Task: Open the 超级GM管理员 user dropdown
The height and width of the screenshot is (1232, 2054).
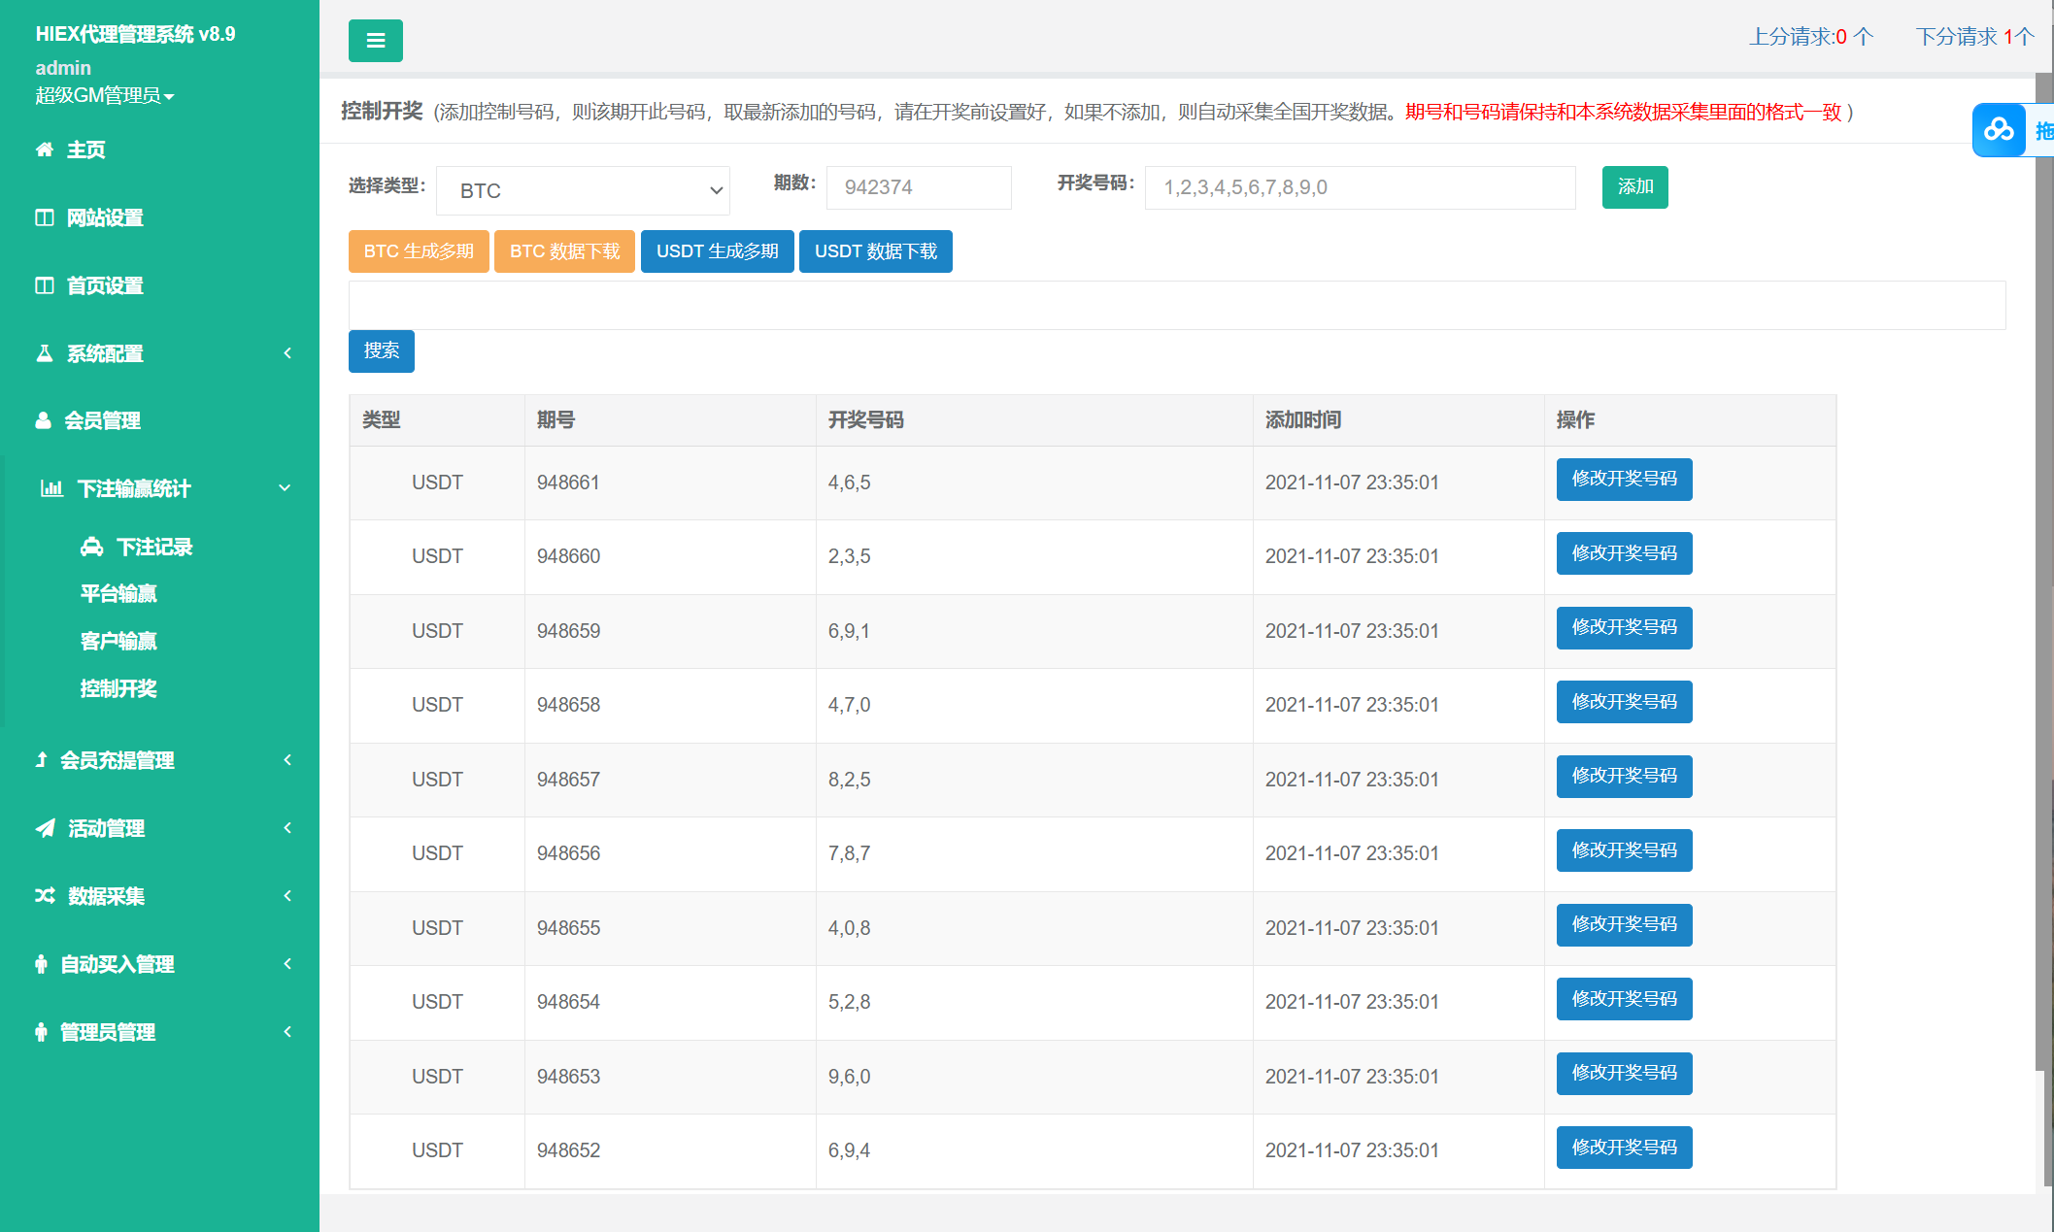Action: tap(105, 95)
